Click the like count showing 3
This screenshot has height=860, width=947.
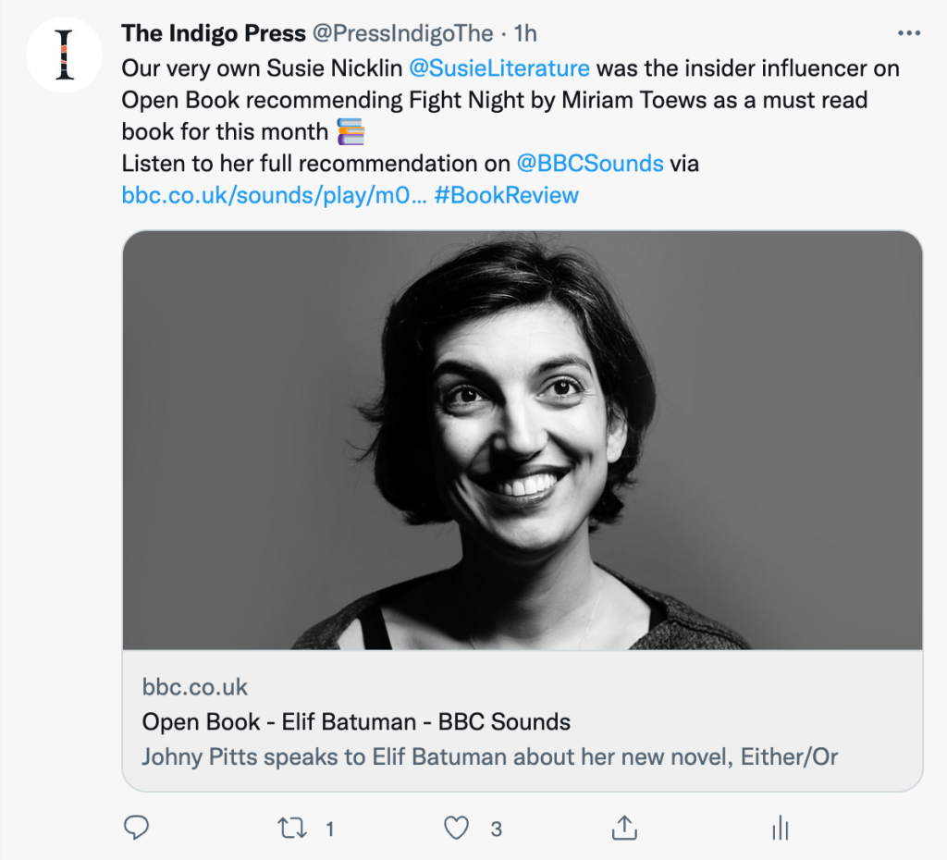click(497, 829)
